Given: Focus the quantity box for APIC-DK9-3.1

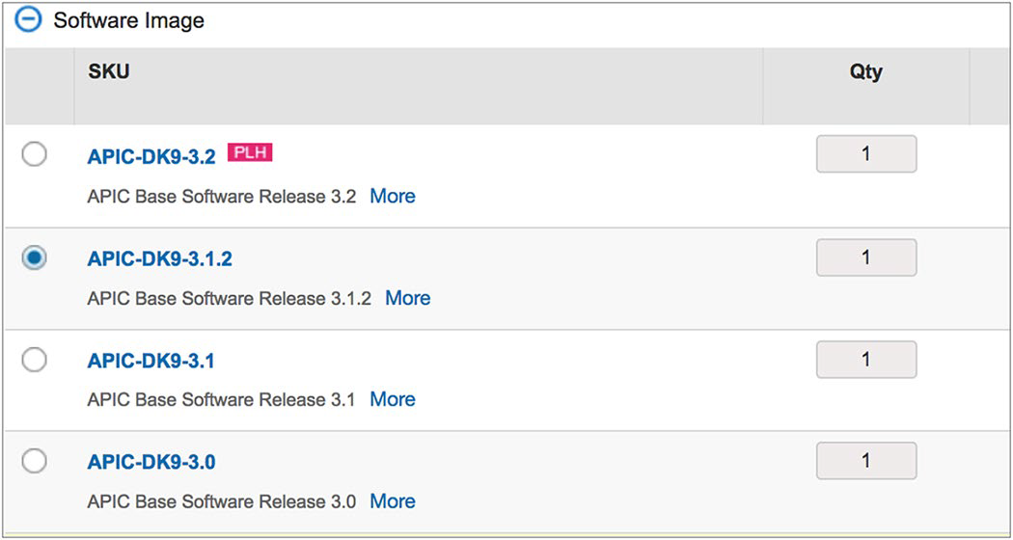Looking at the screenshot, I should pos(865,360).
